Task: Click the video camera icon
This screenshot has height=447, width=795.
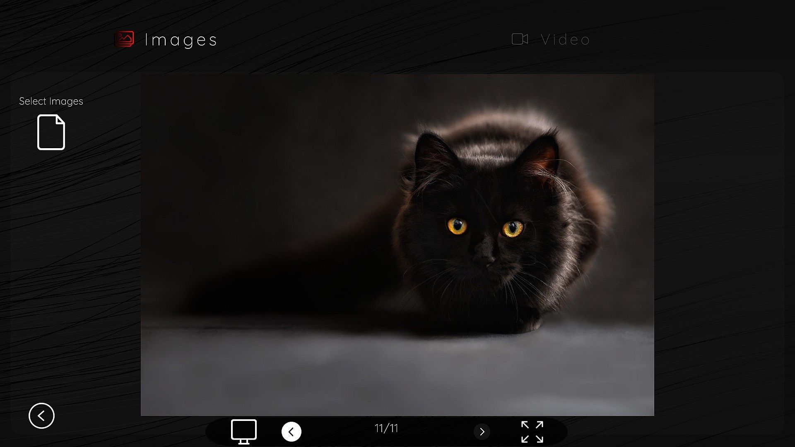Action: [520, 39]
